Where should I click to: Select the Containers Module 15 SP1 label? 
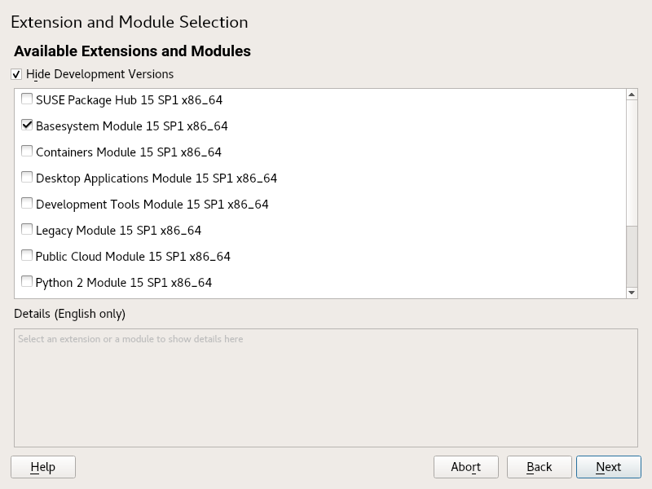pos(129,152)
